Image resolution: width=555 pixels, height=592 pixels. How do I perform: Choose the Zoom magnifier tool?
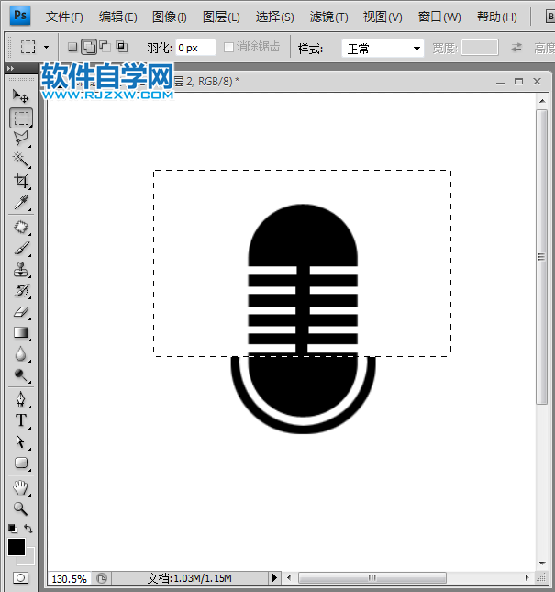[20, 508]
